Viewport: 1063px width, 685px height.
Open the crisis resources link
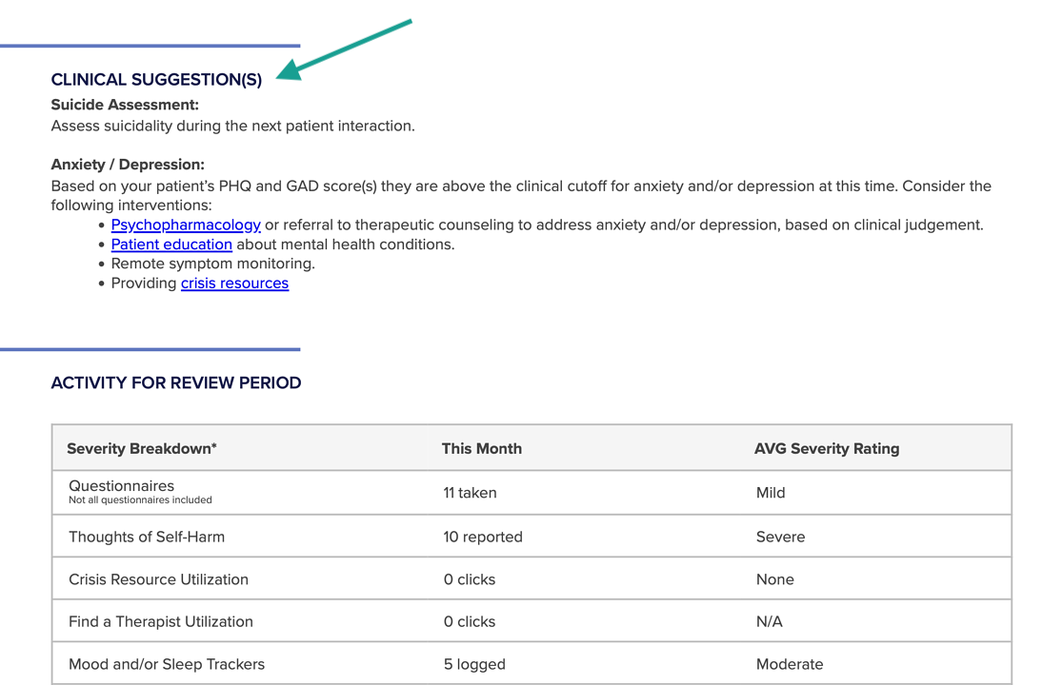pos(234,283)
